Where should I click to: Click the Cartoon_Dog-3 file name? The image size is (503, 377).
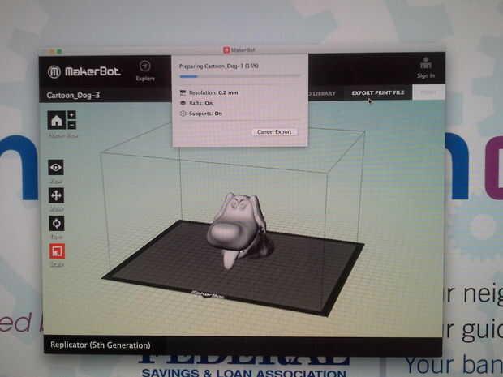(x=73, y=95)
